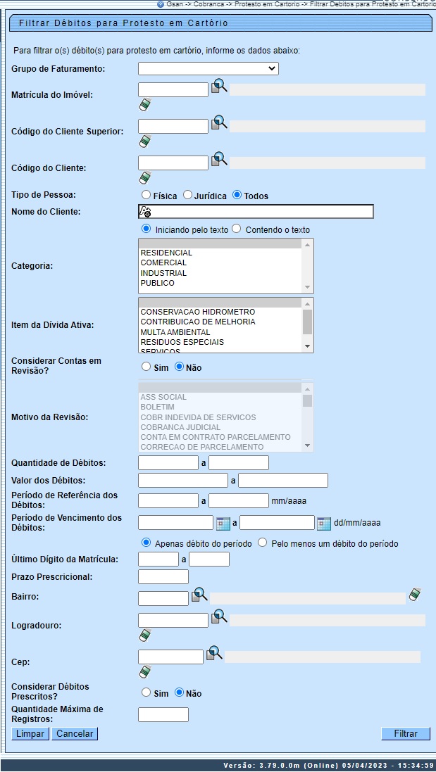Open search lookup for Logradouro

pos(219,617)
